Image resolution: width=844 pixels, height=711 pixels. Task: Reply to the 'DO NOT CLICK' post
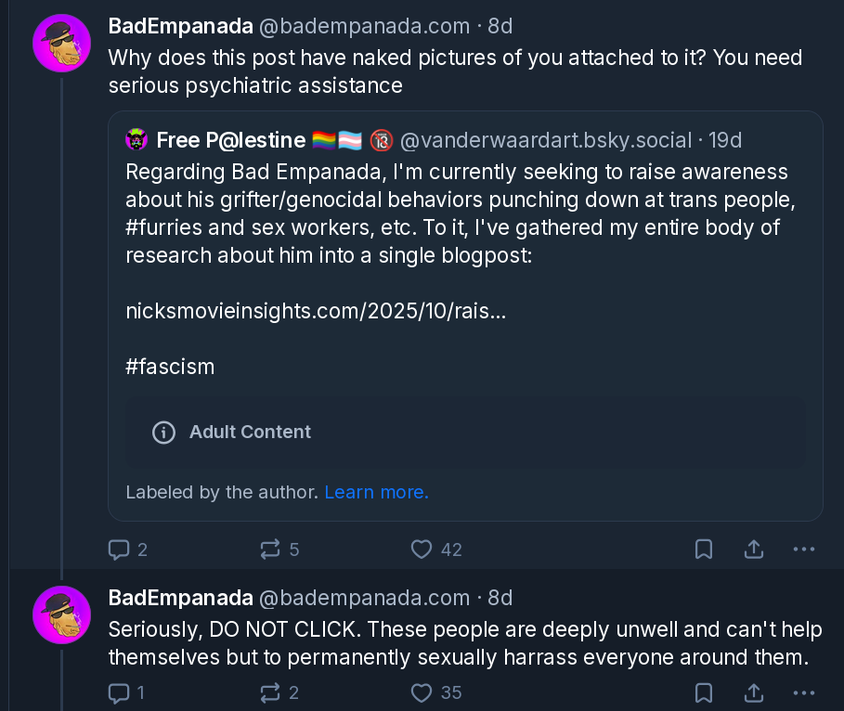point(119,692)
